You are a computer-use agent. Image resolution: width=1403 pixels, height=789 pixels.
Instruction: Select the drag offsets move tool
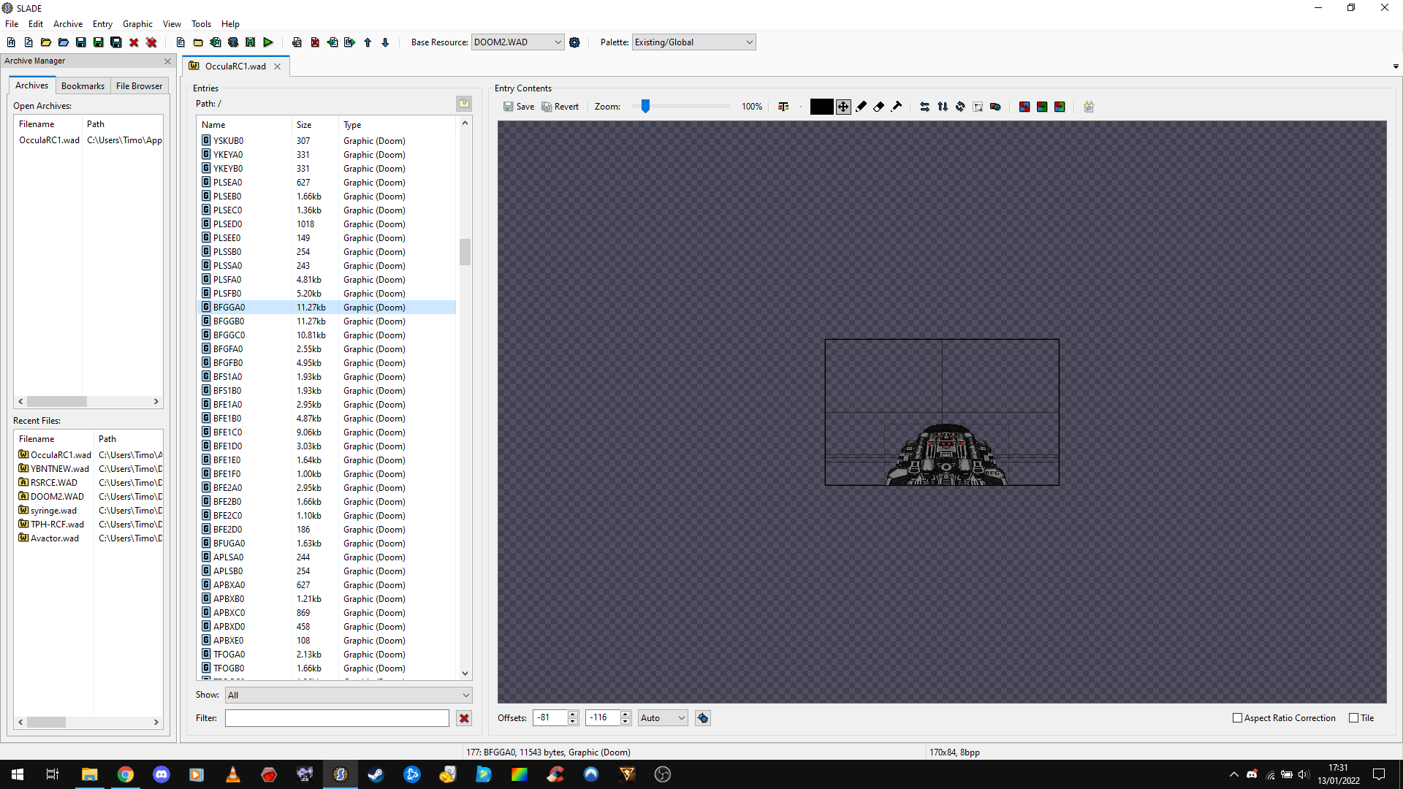tap(843, 107)
